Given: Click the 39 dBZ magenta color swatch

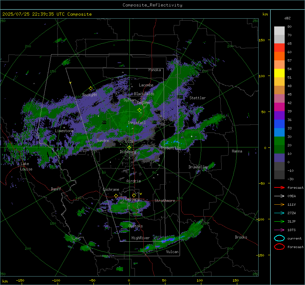Looking at the screenshot, I should coord(279,107).
